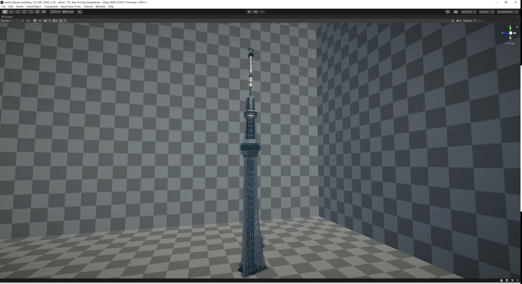Screen dimensions: 522x284
Task: Select the Scene tab
Action: 7,17
